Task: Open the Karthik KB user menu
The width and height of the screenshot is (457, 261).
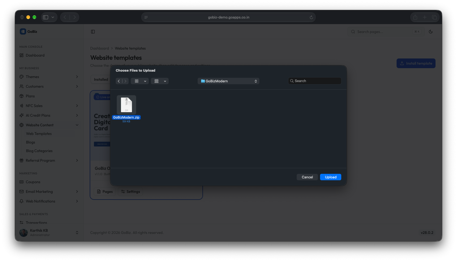Action: [49, 233]
